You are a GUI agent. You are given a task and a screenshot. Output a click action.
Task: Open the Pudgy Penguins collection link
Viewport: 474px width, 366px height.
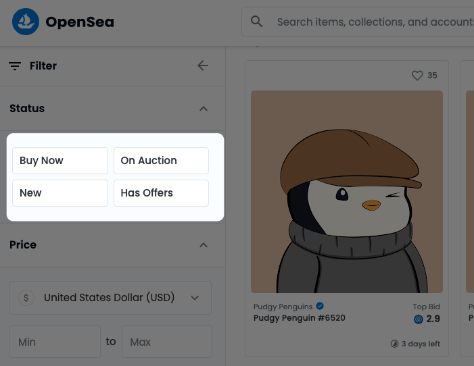[283, 307]
